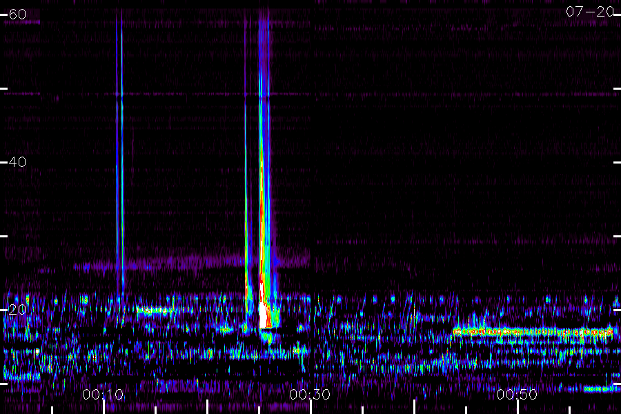Click the 20 frequency axis label
The image size is (621, 414).
[17, 310]
